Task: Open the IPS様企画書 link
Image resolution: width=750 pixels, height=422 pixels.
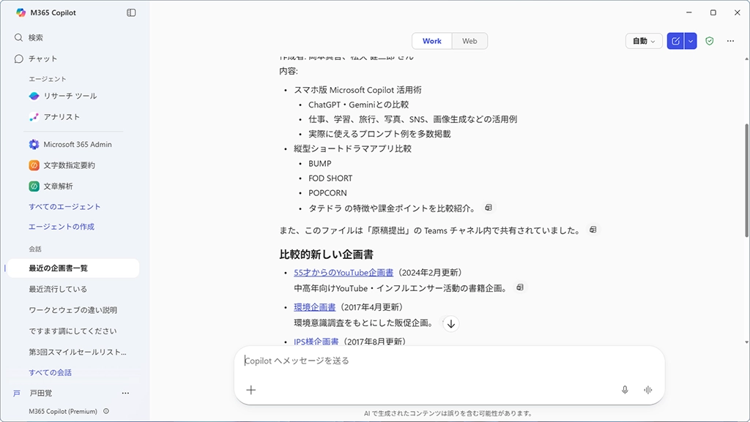Action: (316, 342)
